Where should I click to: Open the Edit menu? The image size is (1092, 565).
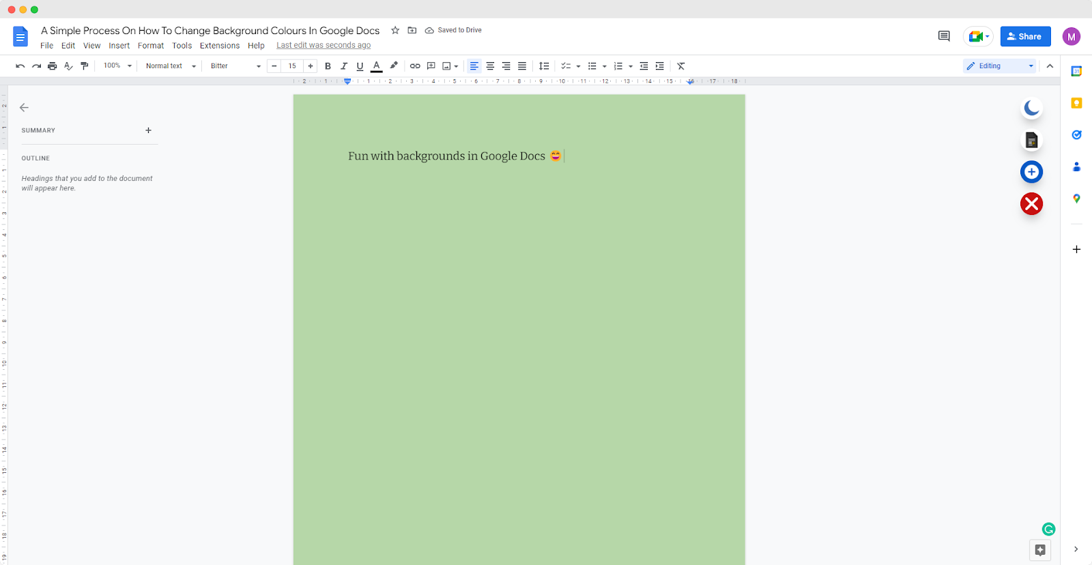pos(68,46)
